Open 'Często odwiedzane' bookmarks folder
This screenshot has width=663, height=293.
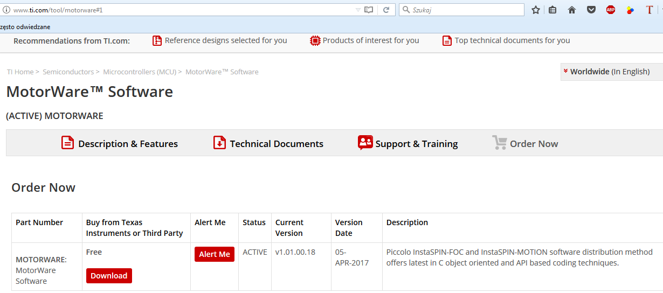point(25,26)
